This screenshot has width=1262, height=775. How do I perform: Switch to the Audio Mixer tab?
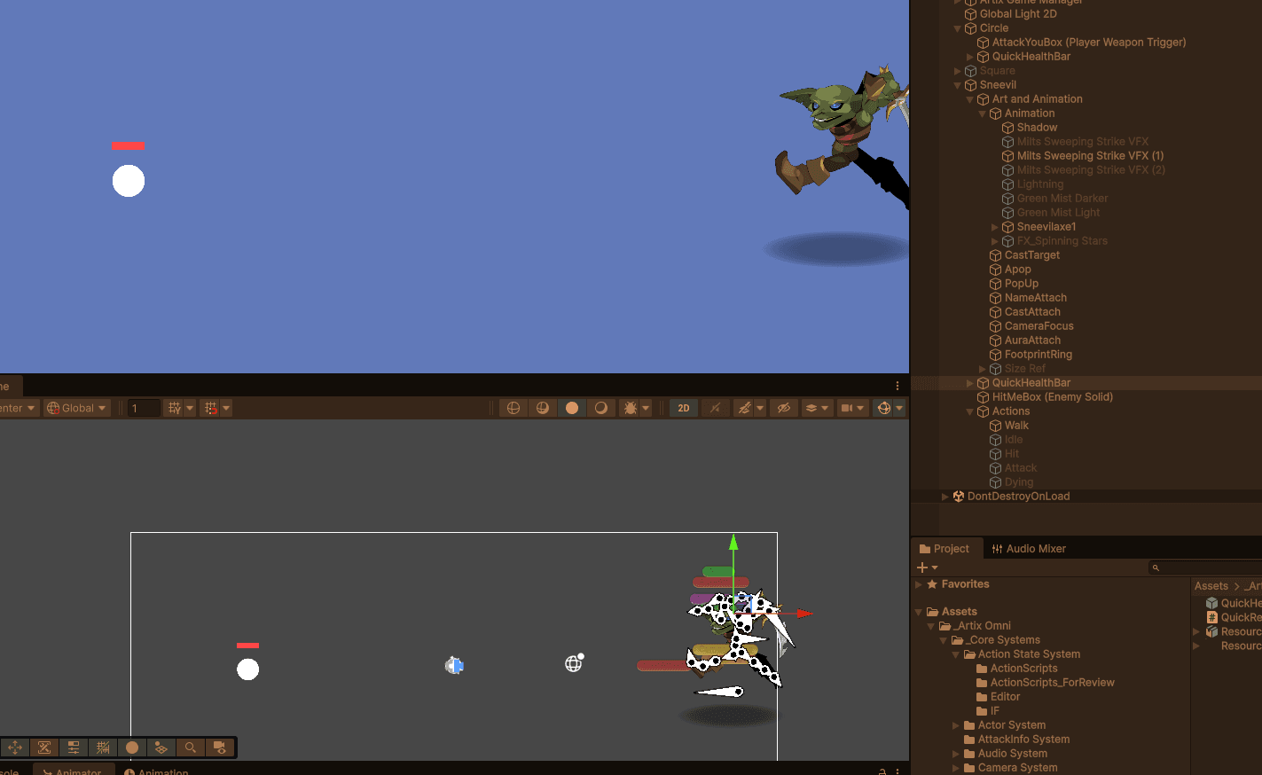pyautogui.click(x=1028, y=549)
